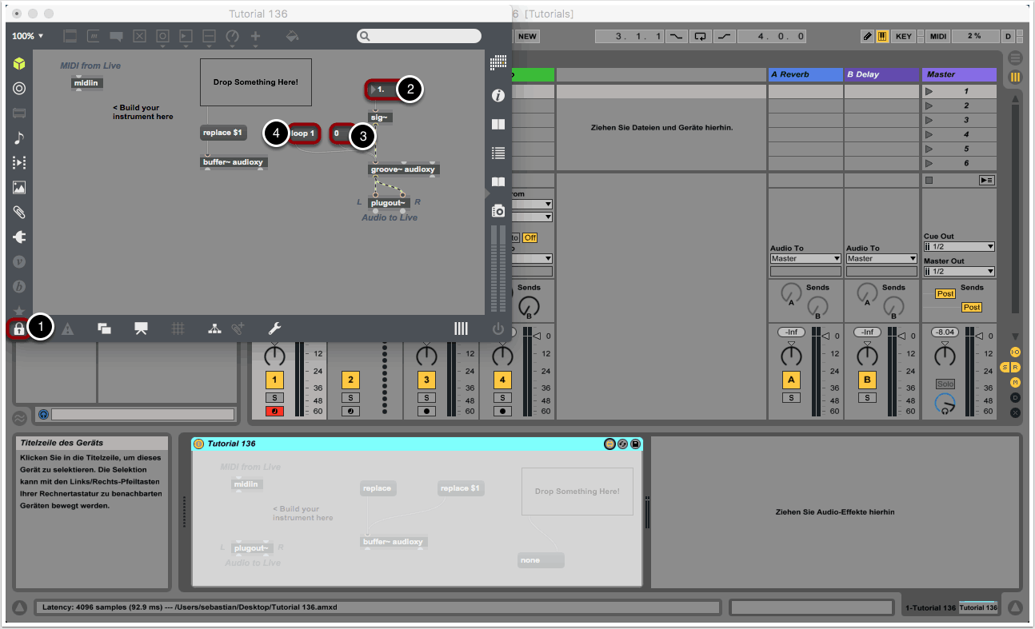The height and width of the screenshot is (629, 1035).
Task: Open the camera snapshots icon in sidebar
Action: pyautogui.click(x=498, y=210)
